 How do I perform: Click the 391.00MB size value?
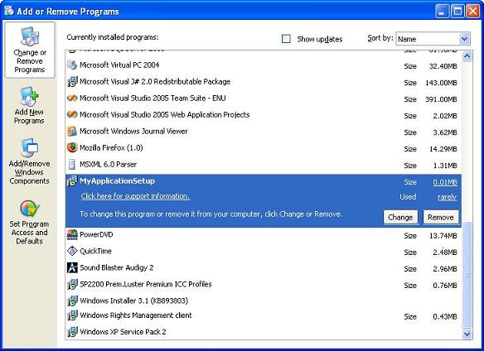tap(441, 99)
